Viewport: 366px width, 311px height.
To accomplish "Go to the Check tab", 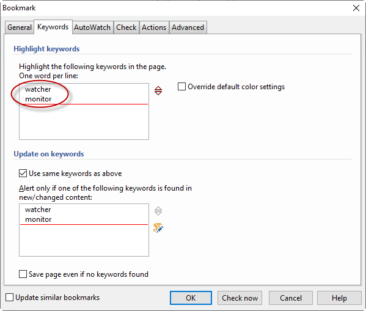I will [x=126, y=27].
